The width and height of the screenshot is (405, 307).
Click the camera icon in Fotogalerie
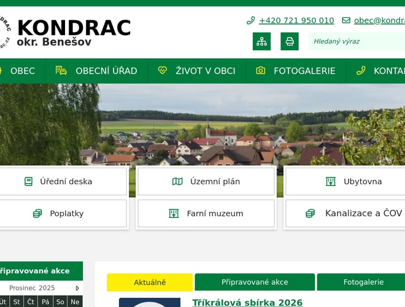pyautogui.click(x=261, y=71)
